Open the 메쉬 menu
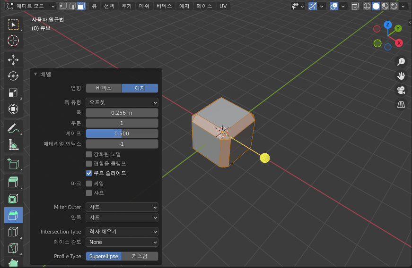This screenshot has height=268, width=412. click(x=144, y=6)
